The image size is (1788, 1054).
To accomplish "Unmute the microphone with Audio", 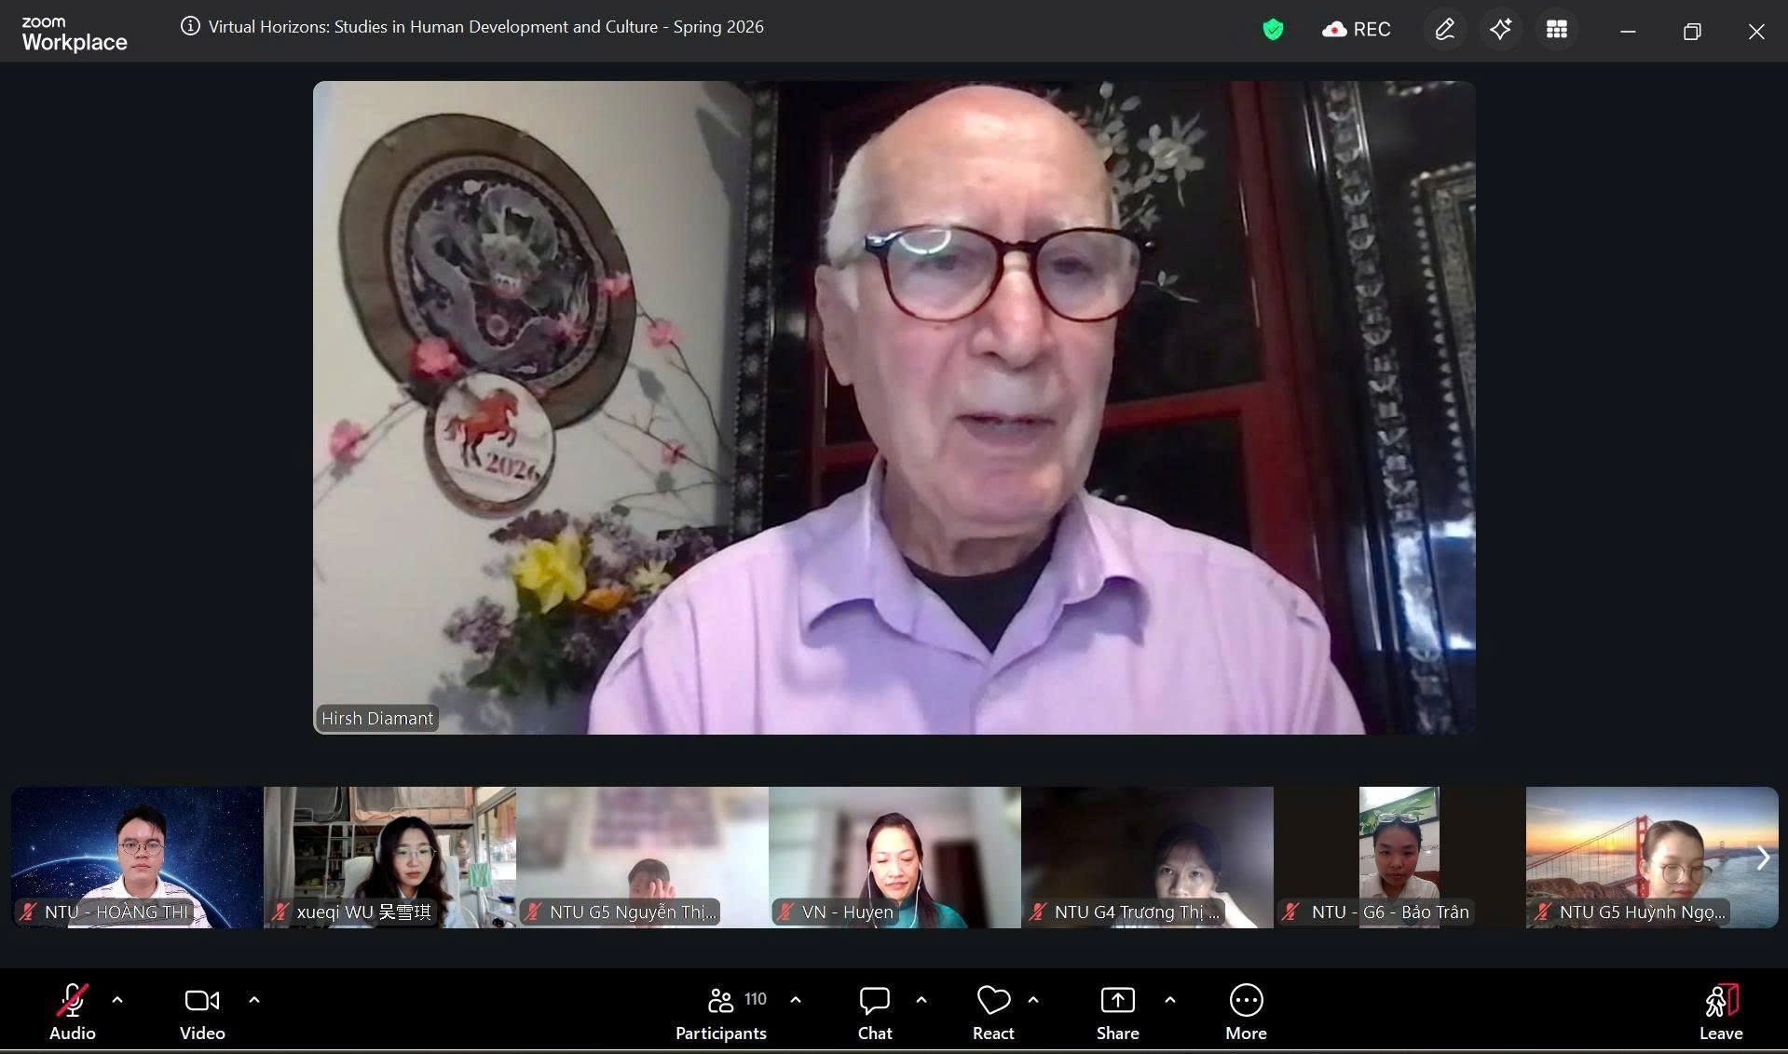I will coord(72,1011).
